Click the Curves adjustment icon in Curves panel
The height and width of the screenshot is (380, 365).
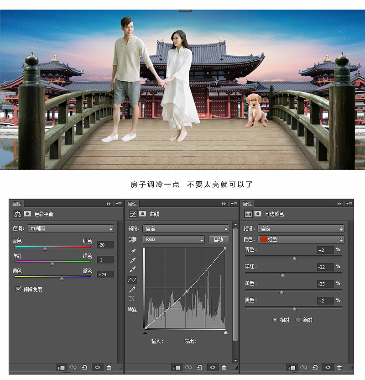tap(133, 214)
